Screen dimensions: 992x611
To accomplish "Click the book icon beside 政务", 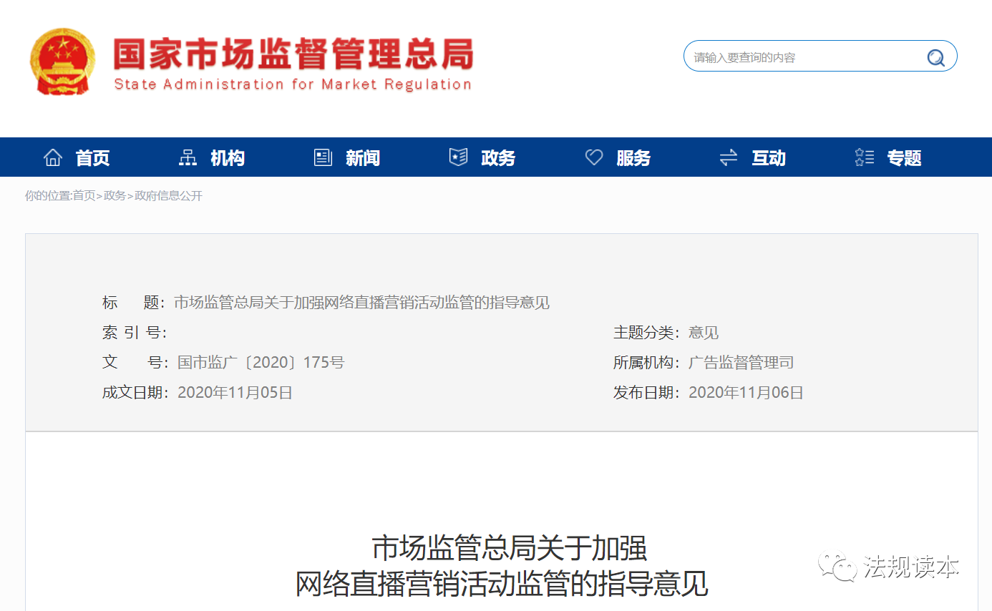I will [458, 157].
